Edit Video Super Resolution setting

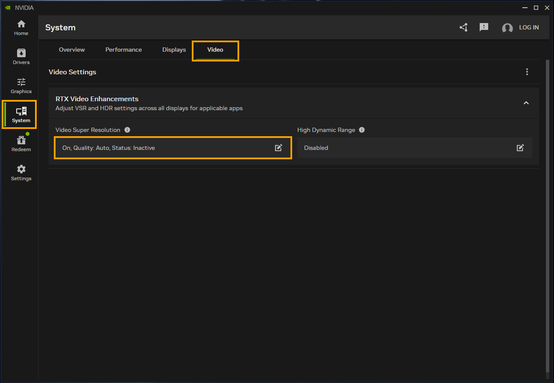[x=278, y=148]
